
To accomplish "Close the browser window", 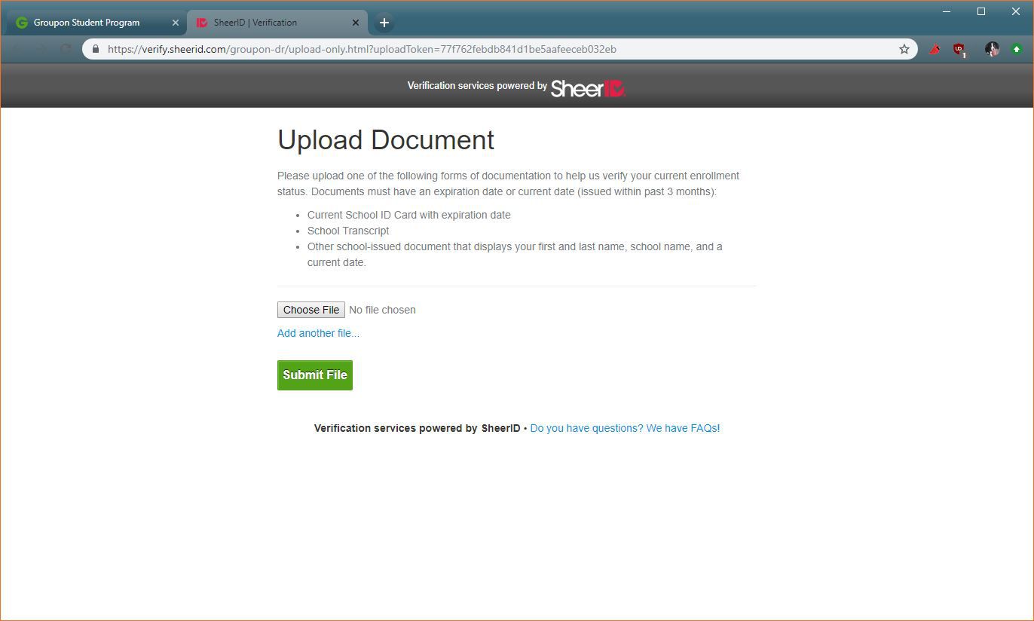I will [x=1015, y=11].
